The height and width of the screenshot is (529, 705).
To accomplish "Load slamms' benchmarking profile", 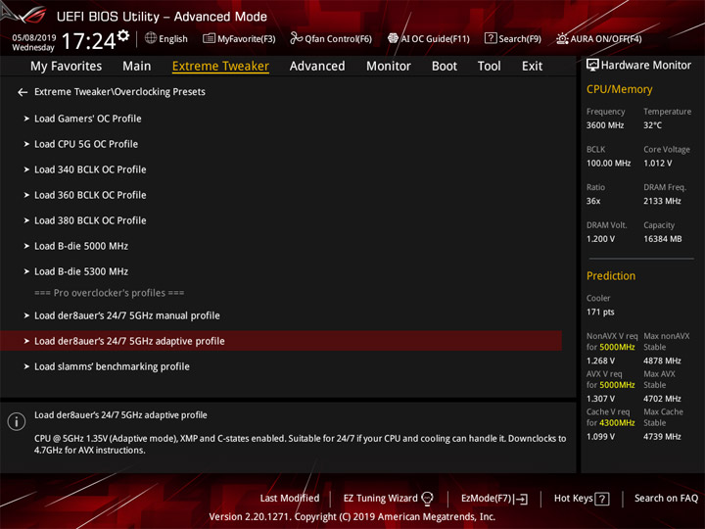I will click(x=112, y=366).
